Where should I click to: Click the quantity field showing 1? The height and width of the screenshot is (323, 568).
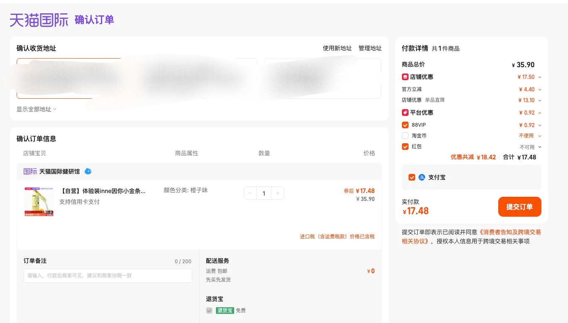[264, 193]
